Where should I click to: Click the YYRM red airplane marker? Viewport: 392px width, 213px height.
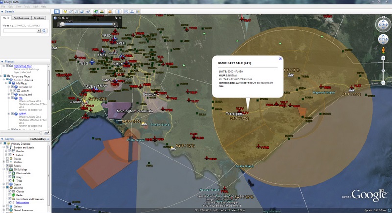pos(258,146)
